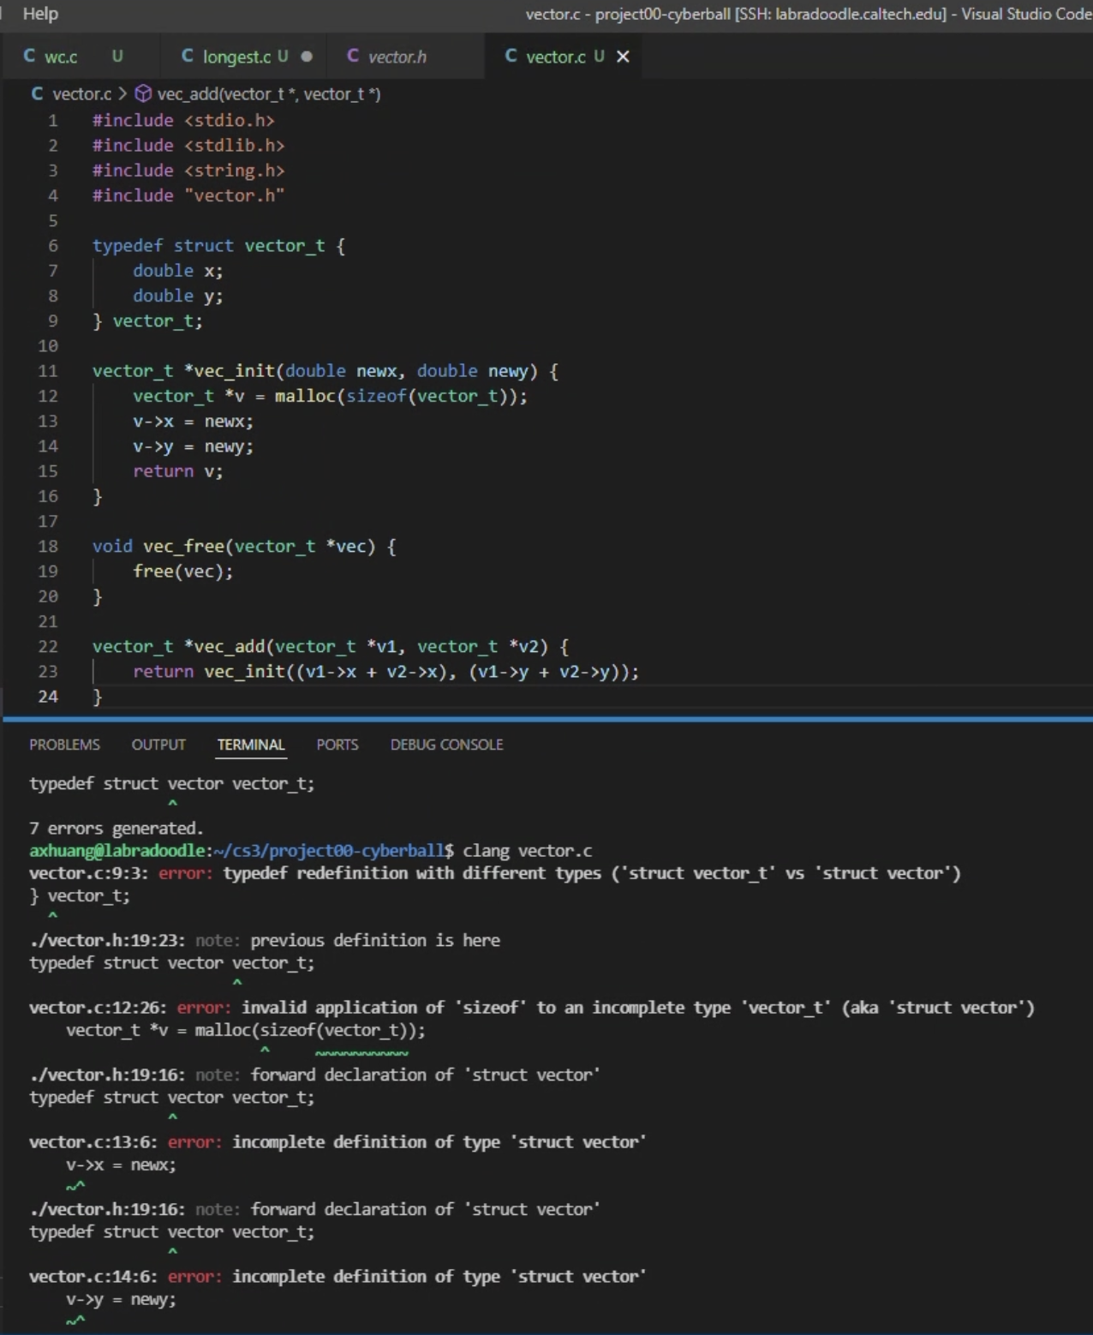Click the blue panel resize border above terminal

(x=546, y=718)
